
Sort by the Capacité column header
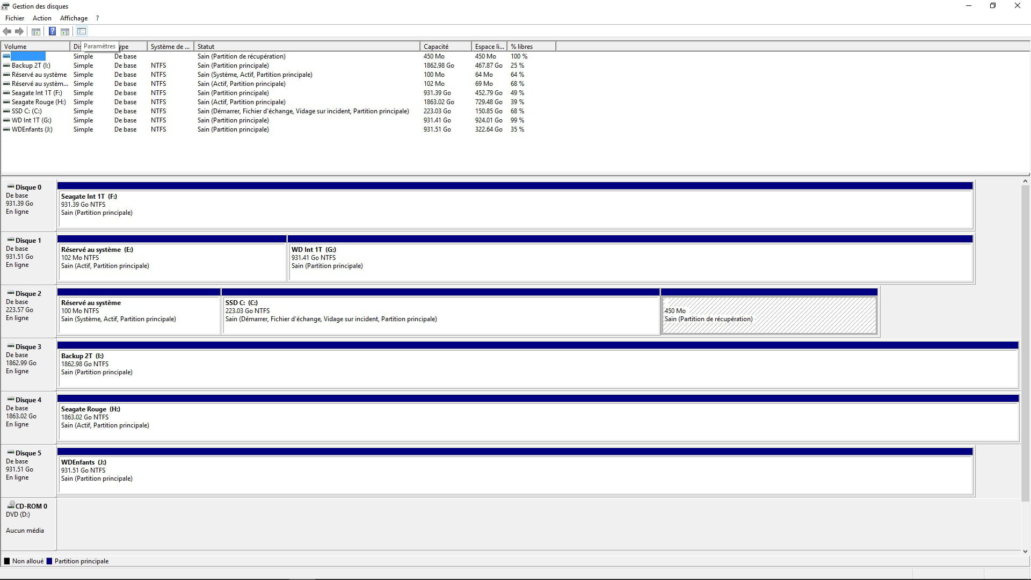pos(445,47)
